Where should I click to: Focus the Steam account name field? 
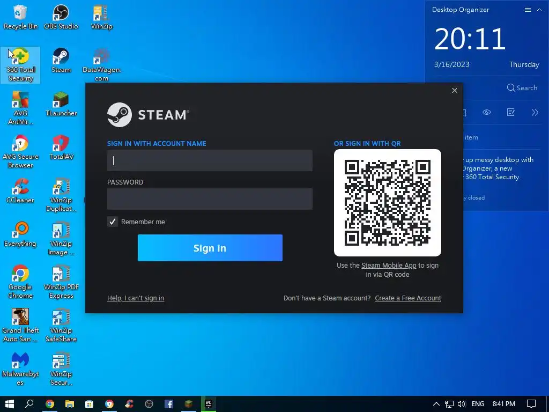[x=210, y=160]
